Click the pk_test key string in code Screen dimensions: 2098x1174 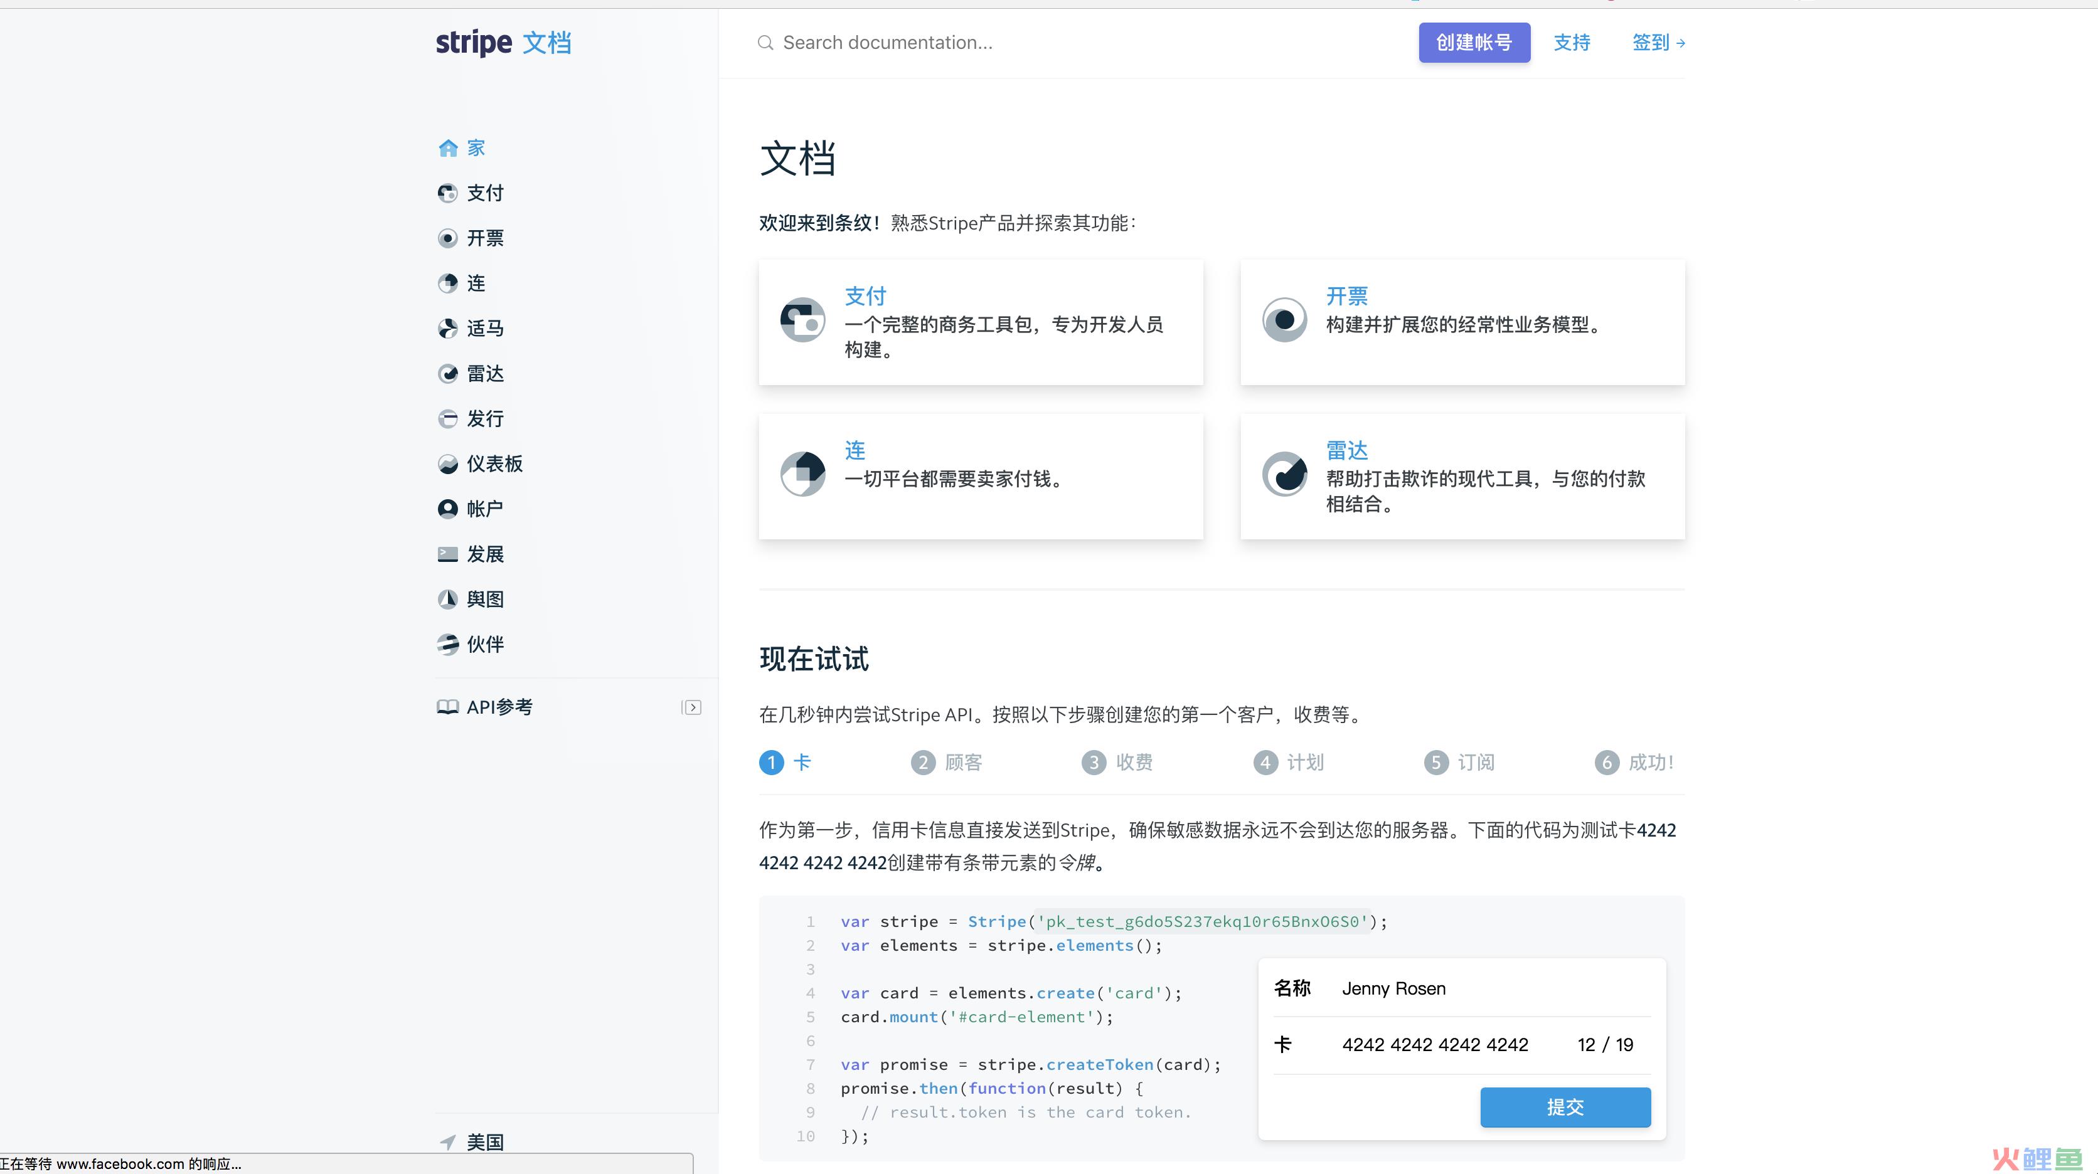point(1202,922)
